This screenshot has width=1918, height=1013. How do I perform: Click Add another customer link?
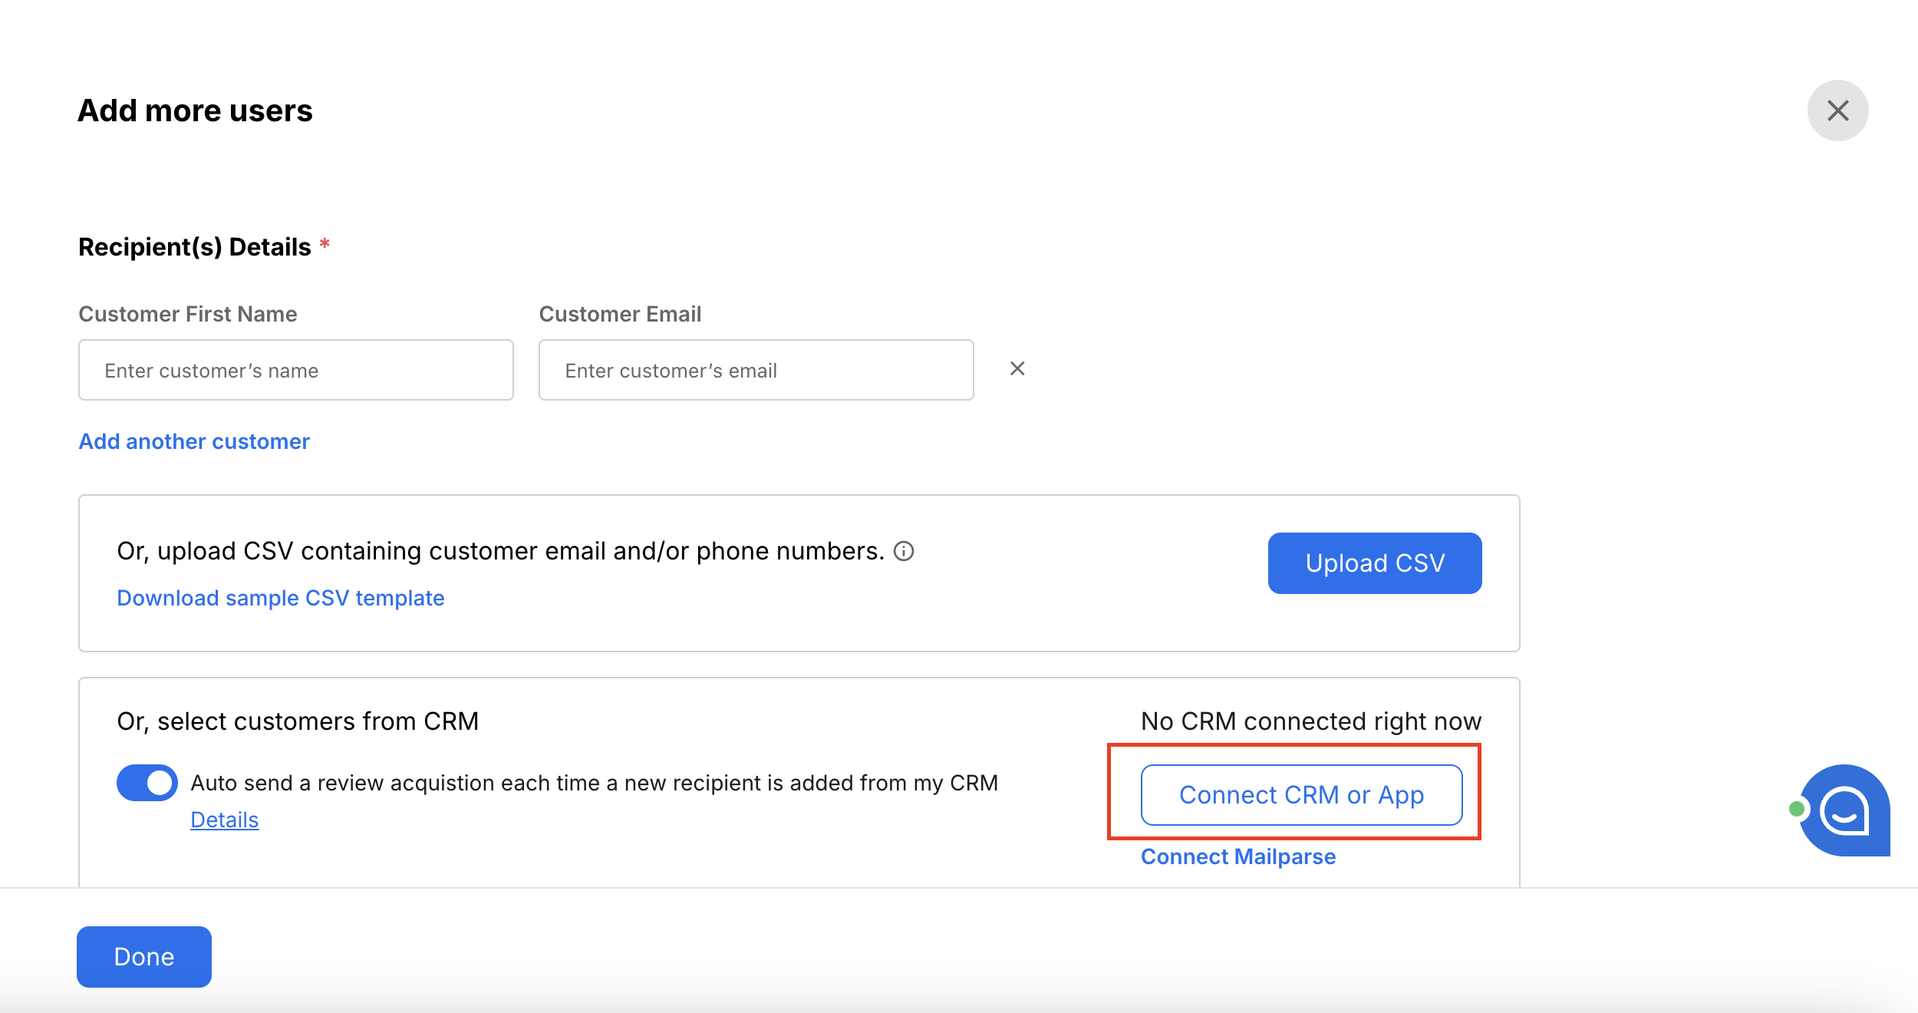pos(194,442)
